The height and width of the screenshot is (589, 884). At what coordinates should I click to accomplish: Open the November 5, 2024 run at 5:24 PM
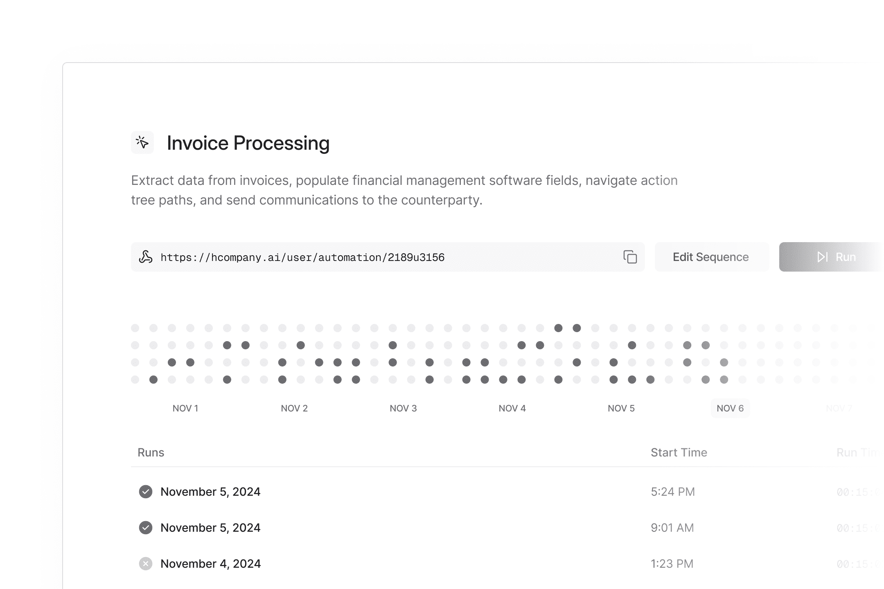pyautogui.click(x=507, y=492)
